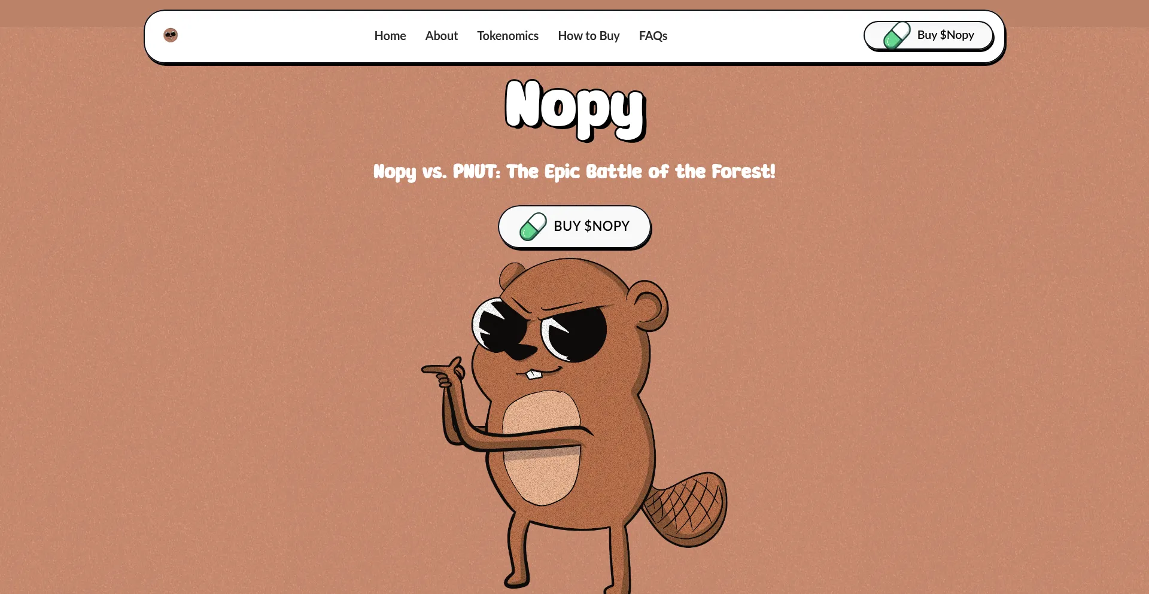Click the beaver's black nose
Image resolution: width=1149 pixels, height=594 pixels.
pos(519,352)
